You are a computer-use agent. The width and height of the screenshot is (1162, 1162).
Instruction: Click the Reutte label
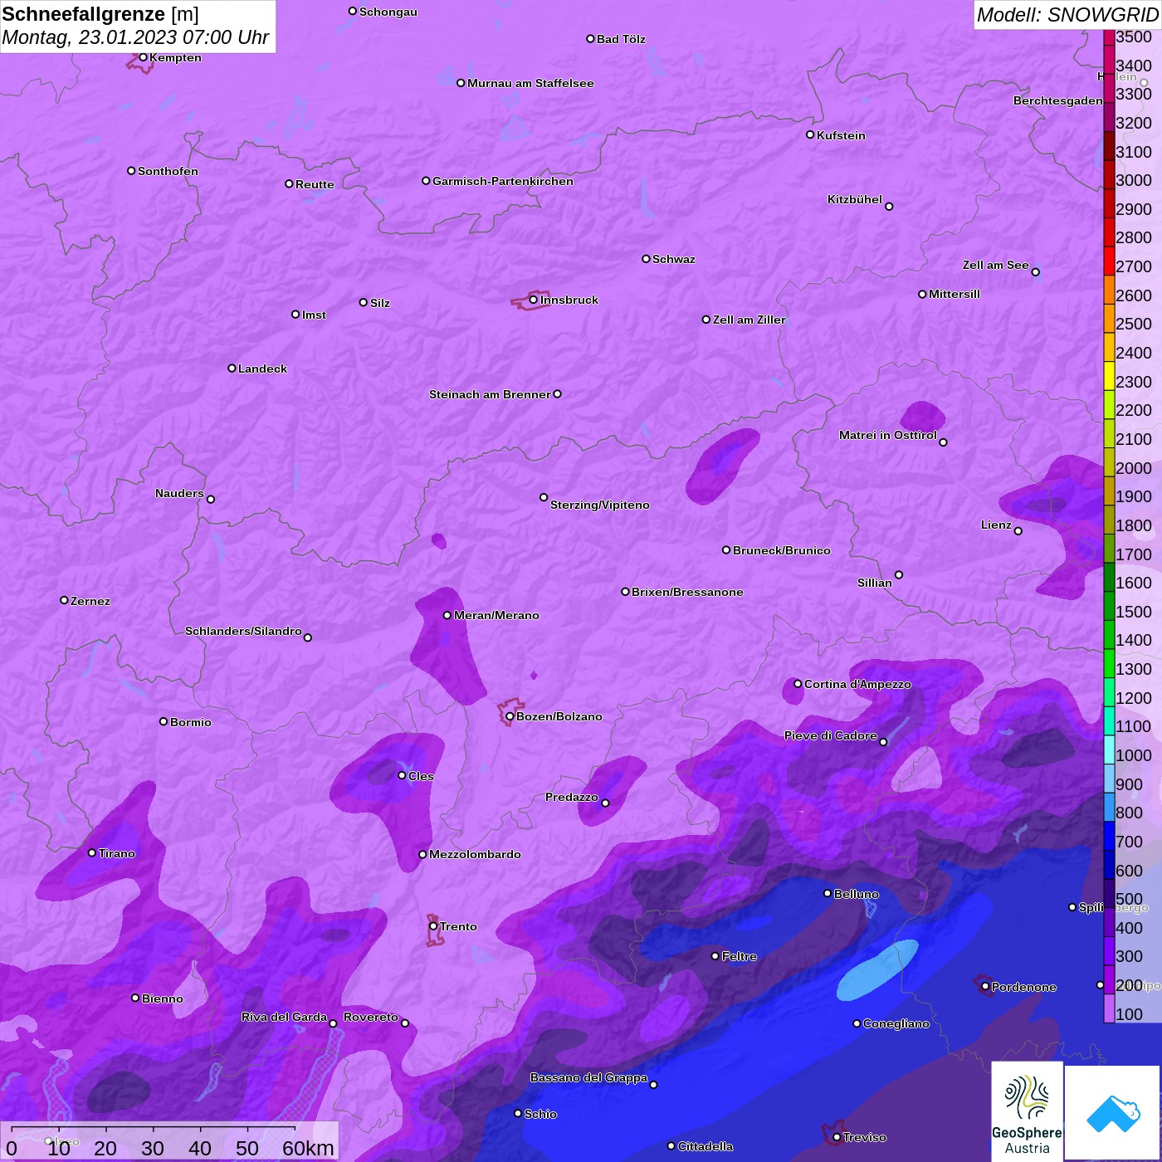pyautogui.click(x=315, y=184)
